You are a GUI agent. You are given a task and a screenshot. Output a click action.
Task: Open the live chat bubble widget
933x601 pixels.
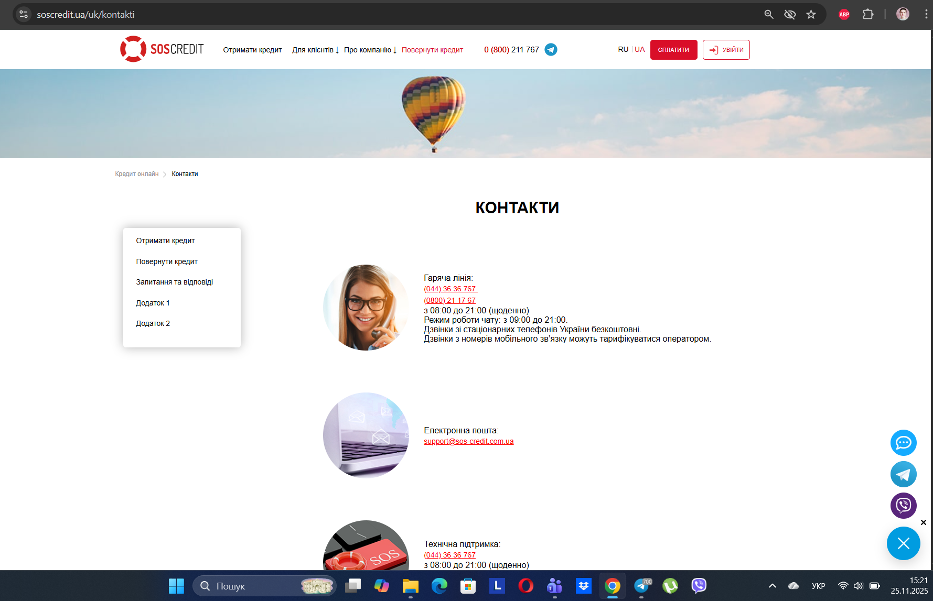coord(903,443)
